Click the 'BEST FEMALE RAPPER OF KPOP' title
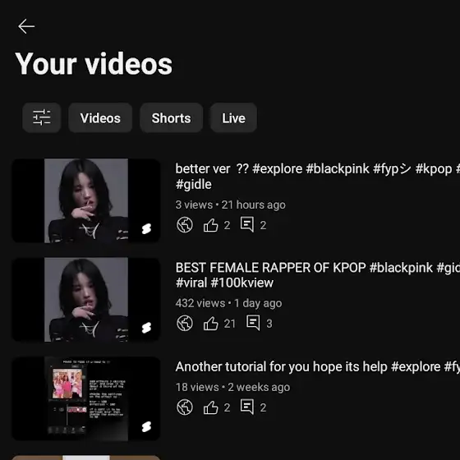Image resolution: width=460 pixels, height=460 pixels. tap(318, 275)
